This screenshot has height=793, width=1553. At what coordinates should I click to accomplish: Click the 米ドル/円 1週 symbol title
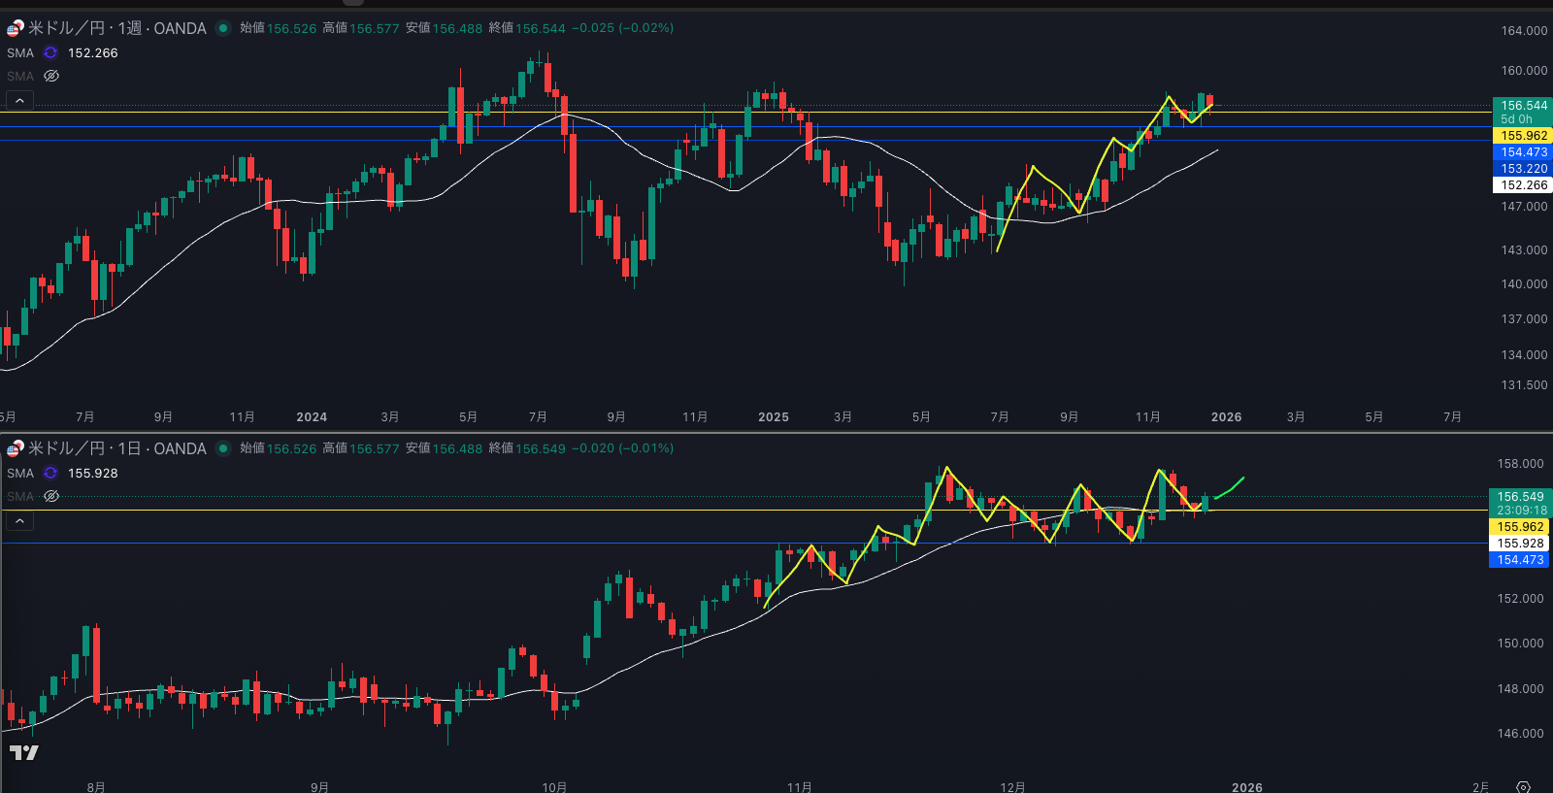[116, 28]
